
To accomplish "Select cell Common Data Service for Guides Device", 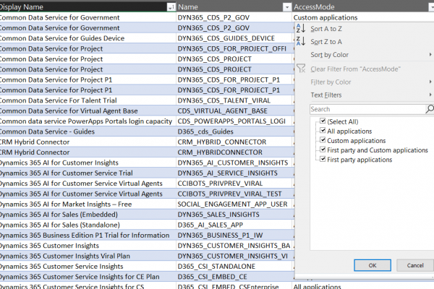I will (x=88, y=38).
